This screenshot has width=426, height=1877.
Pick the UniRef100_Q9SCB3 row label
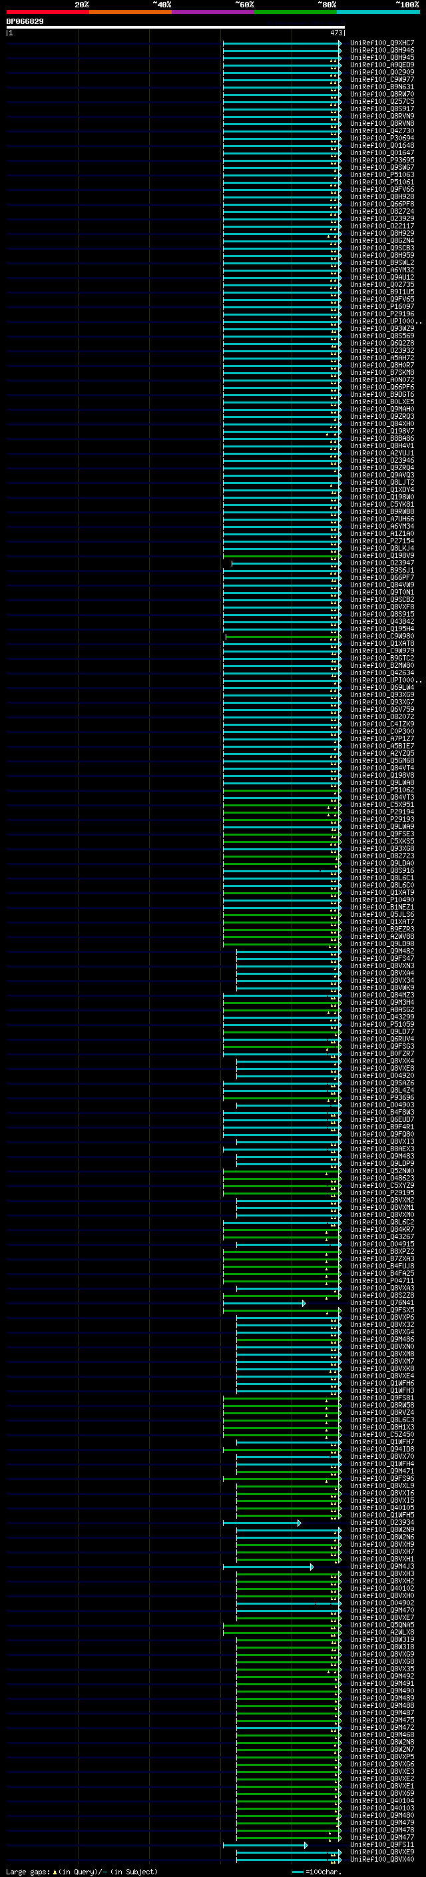(381, 248)
